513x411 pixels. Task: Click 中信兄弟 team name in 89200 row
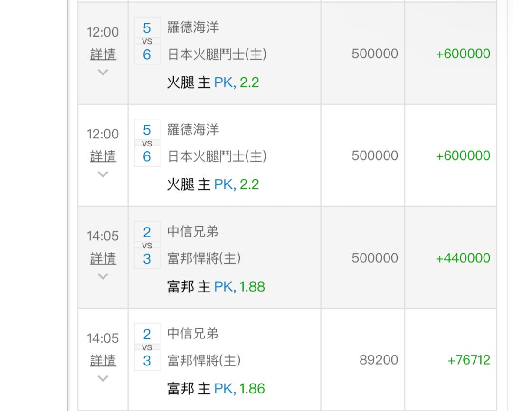tap(193, 334)
